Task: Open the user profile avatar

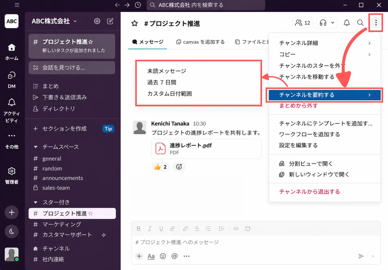Action: pyautogui.click(x=12, y=255)
